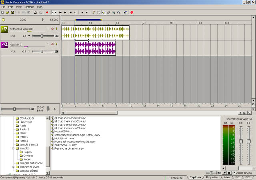Open the Edit menu
The image size is (256, 180).
[x=10, y=7]
